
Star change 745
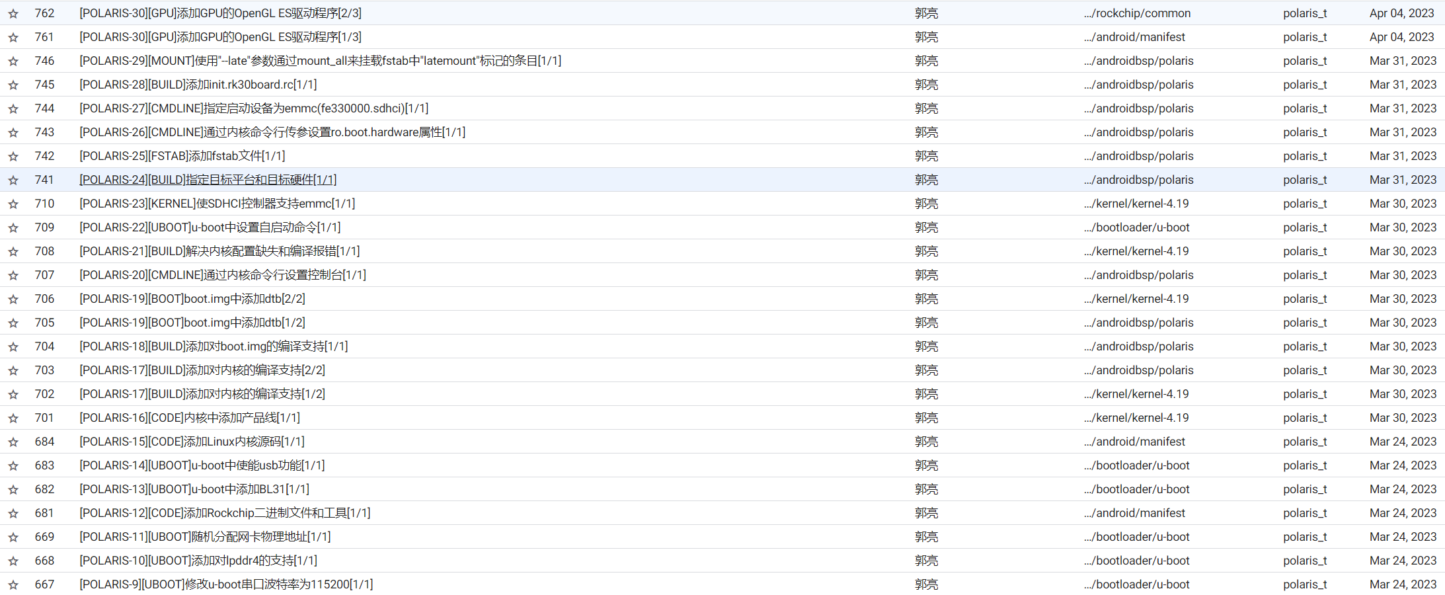click(x=13, y=85)
